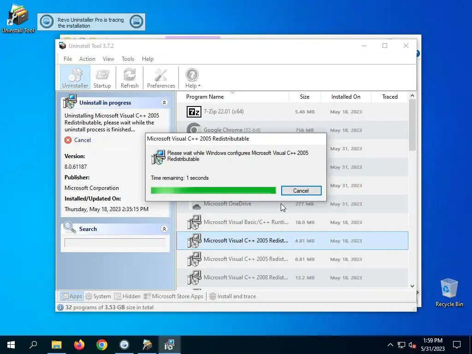Open the Help menu in menu bar

(x=147, y=59)
